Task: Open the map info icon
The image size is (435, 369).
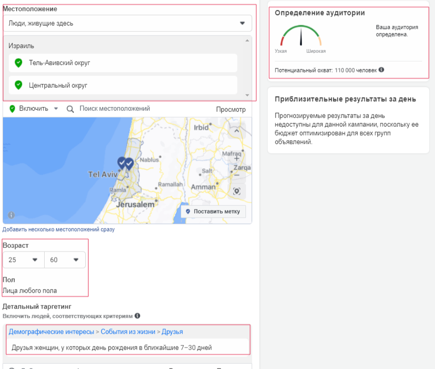Action: click(x=11, y=215)
